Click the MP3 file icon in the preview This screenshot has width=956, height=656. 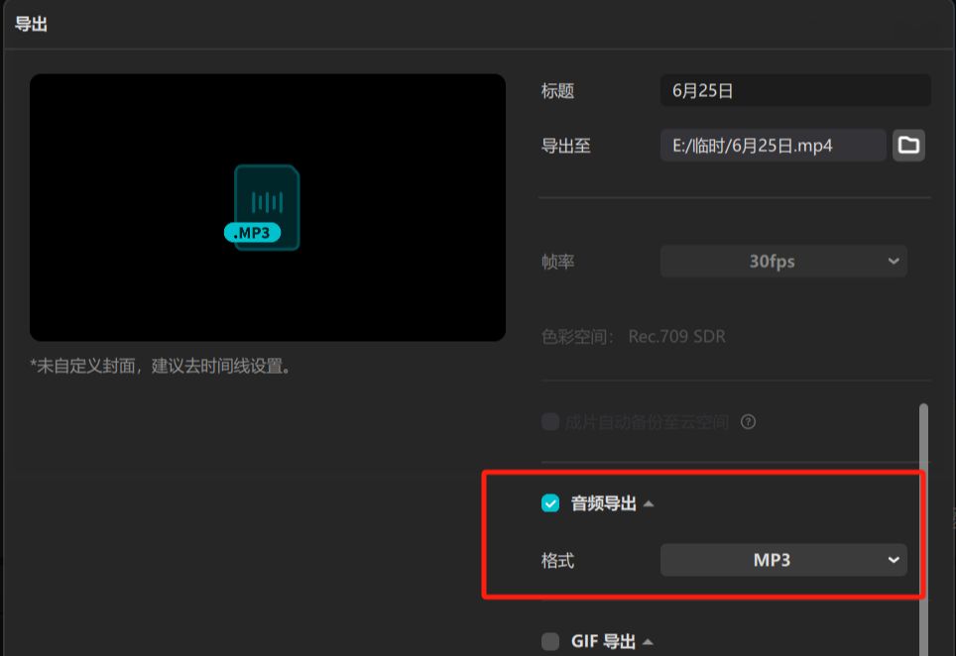260,205
